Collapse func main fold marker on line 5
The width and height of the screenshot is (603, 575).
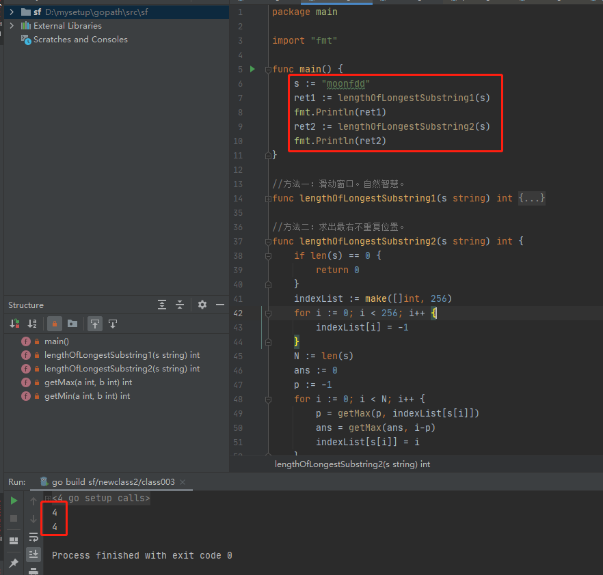coord(268,70)
